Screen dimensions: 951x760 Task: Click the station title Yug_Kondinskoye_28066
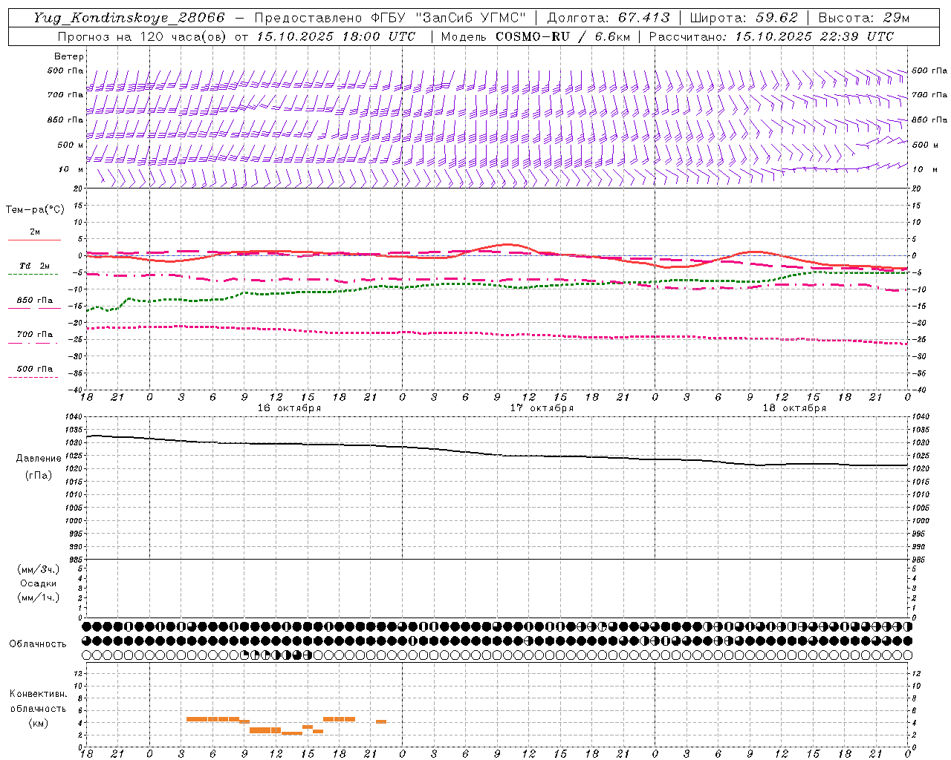(129, 18)
